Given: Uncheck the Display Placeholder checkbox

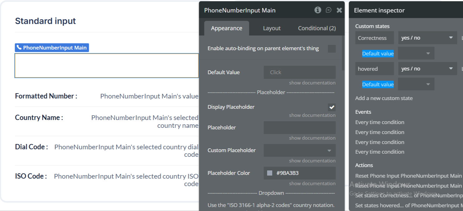Looking at the screenshot, I should 332,107.
